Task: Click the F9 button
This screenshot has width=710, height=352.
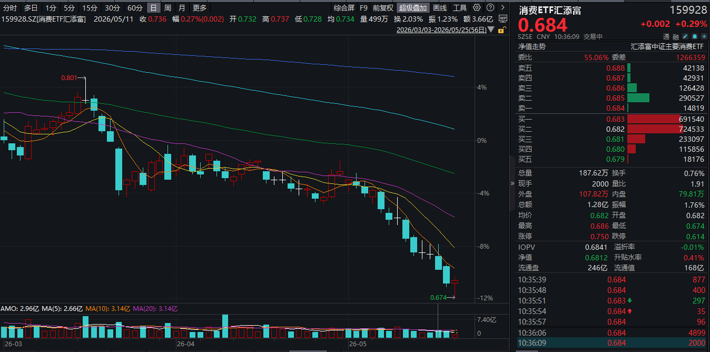Action: [363, 8]
